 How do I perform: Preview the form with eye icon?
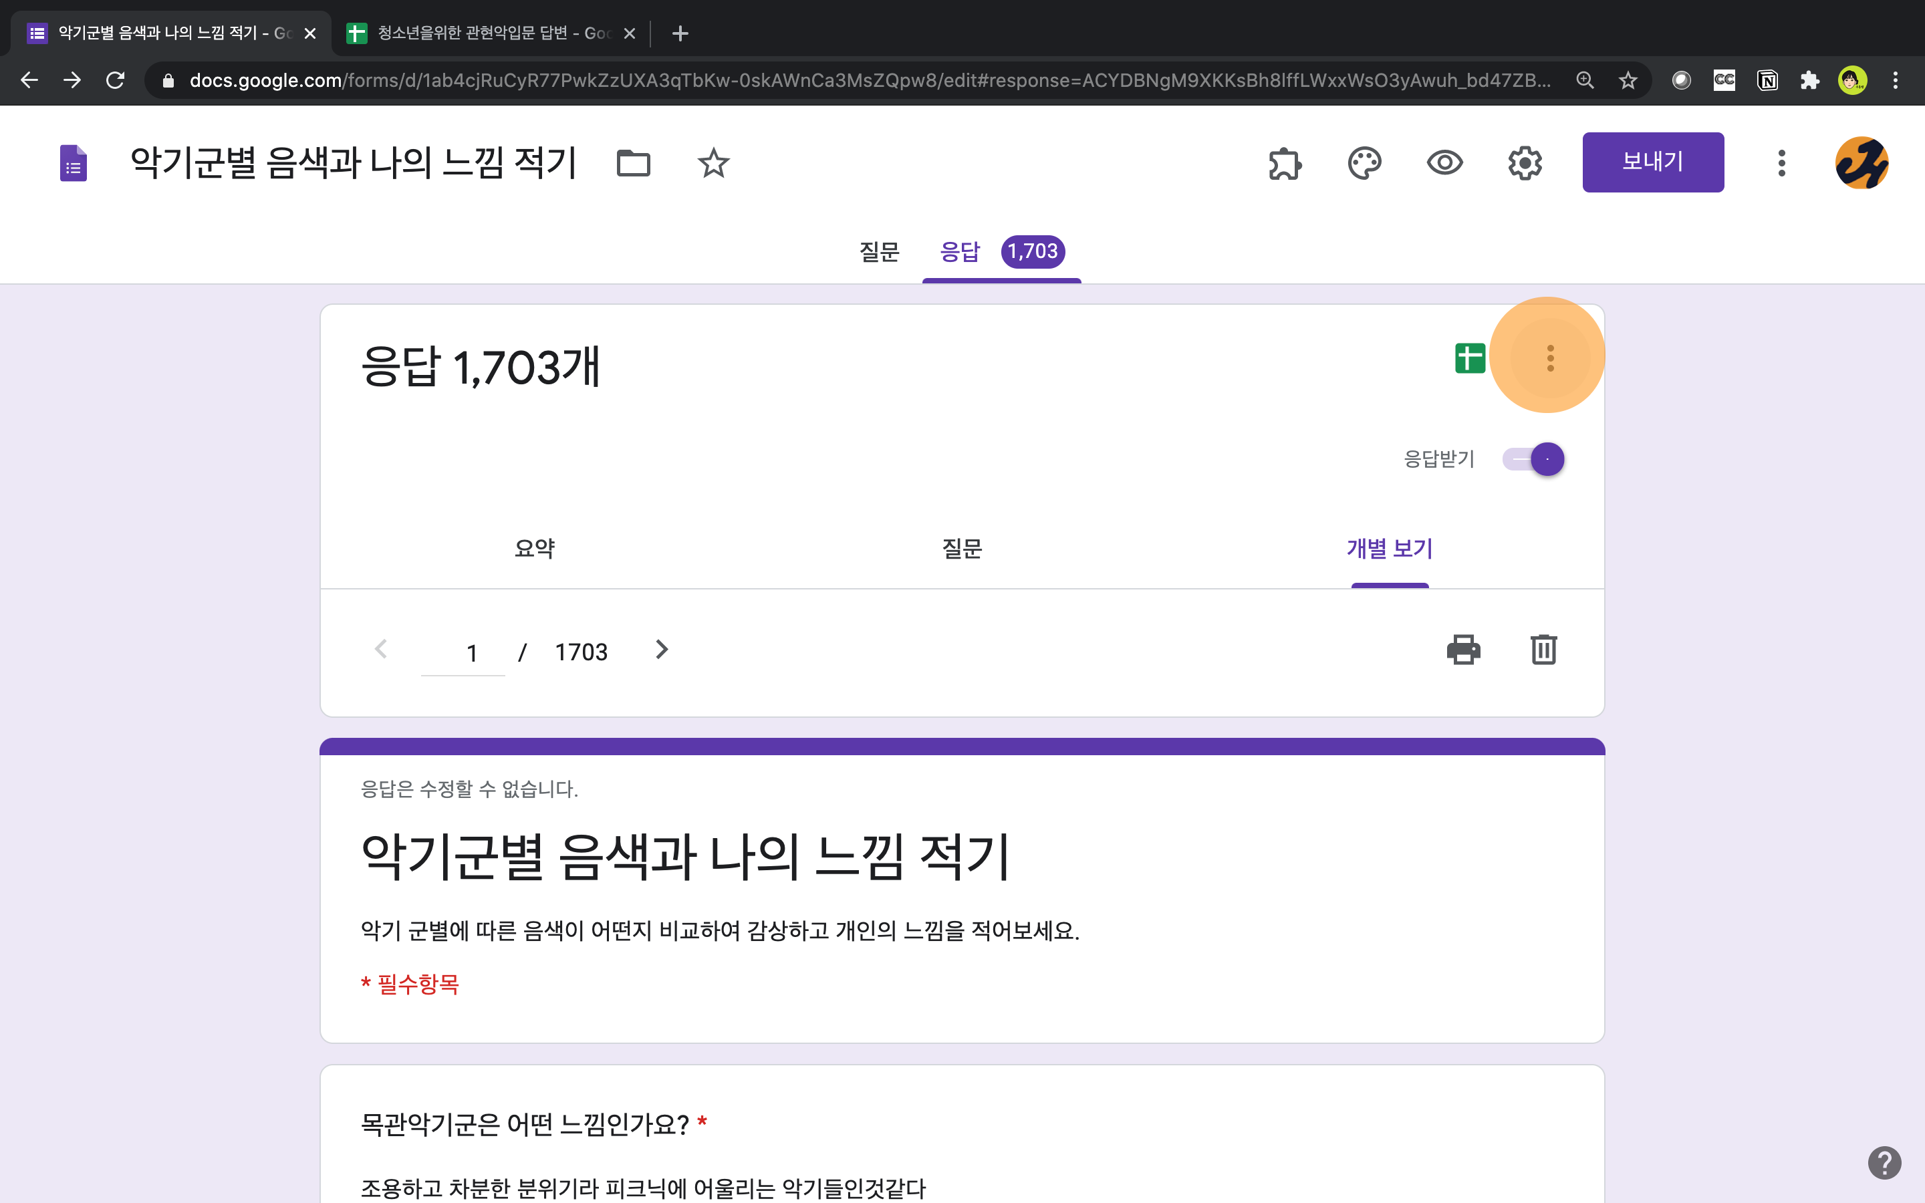click(x=1444, y=163)
